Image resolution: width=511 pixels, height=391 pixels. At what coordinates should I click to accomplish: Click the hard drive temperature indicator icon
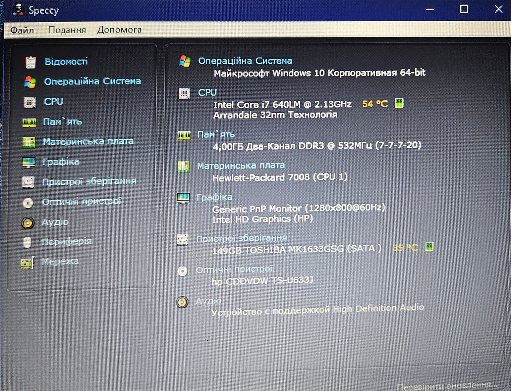[429, 247]
